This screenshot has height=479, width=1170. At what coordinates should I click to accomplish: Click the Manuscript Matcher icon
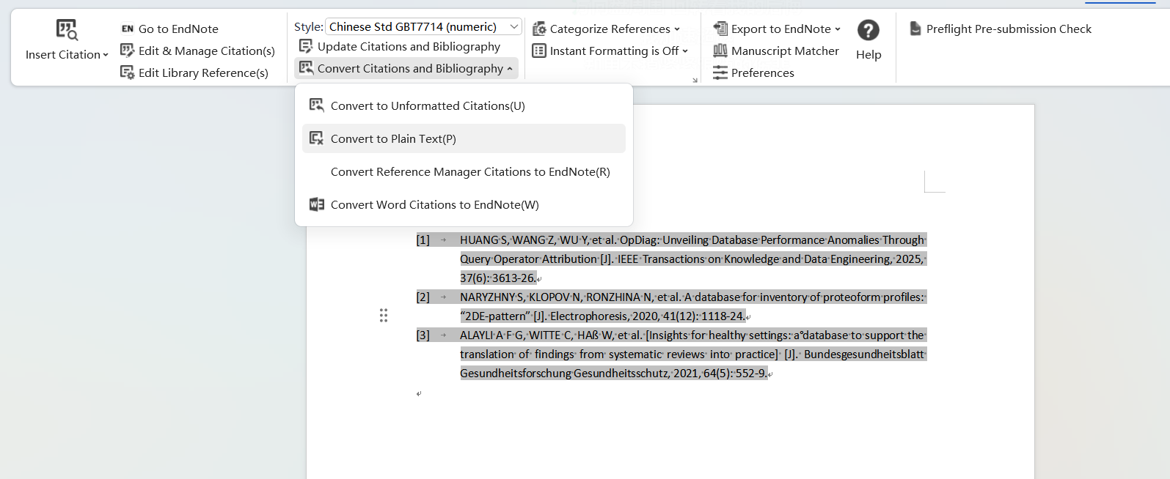pos(720,51)
